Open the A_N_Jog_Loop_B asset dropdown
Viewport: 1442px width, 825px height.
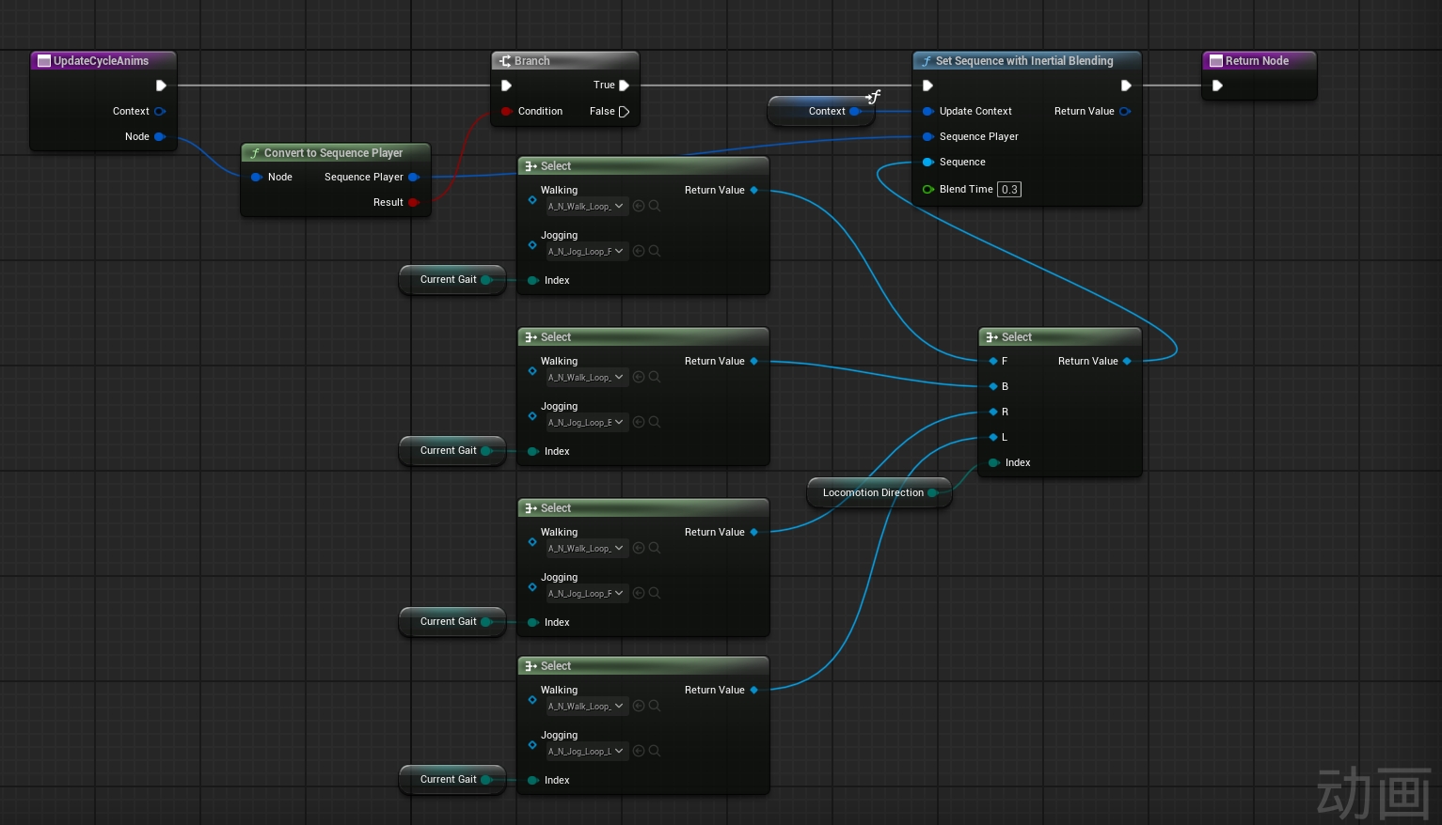coord(586,422)
